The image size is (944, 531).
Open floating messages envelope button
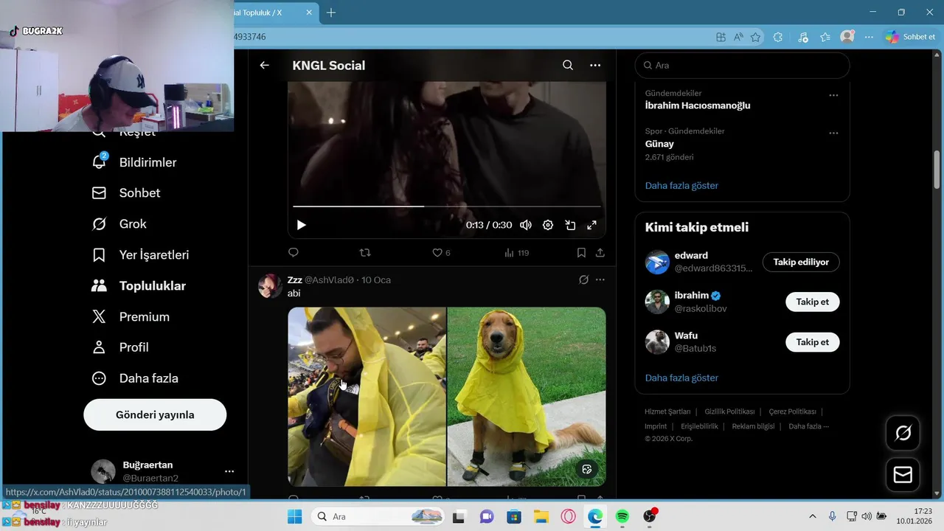tap(903, 474)
